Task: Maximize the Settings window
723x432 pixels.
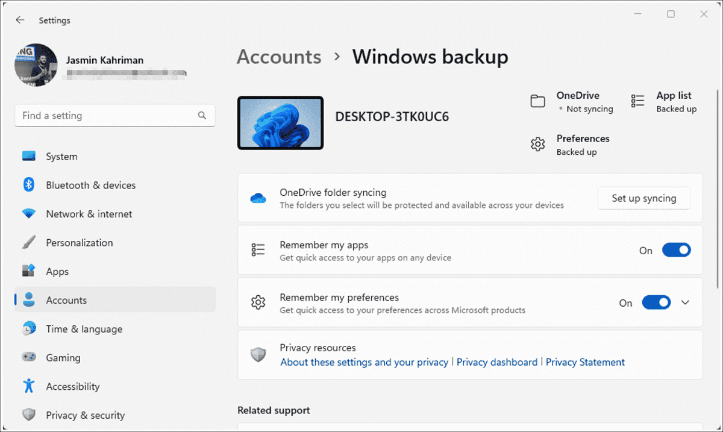Action: pyautogui.click(x=671, y=14)
